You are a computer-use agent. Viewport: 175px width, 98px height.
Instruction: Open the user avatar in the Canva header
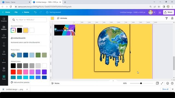(x=151, y=12)
